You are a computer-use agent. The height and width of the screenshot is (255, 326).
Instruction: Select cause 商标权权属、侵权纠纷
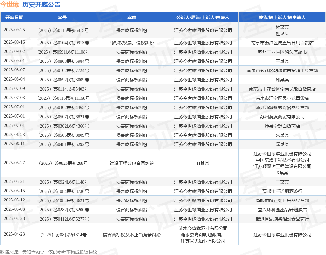coord(131,43)
